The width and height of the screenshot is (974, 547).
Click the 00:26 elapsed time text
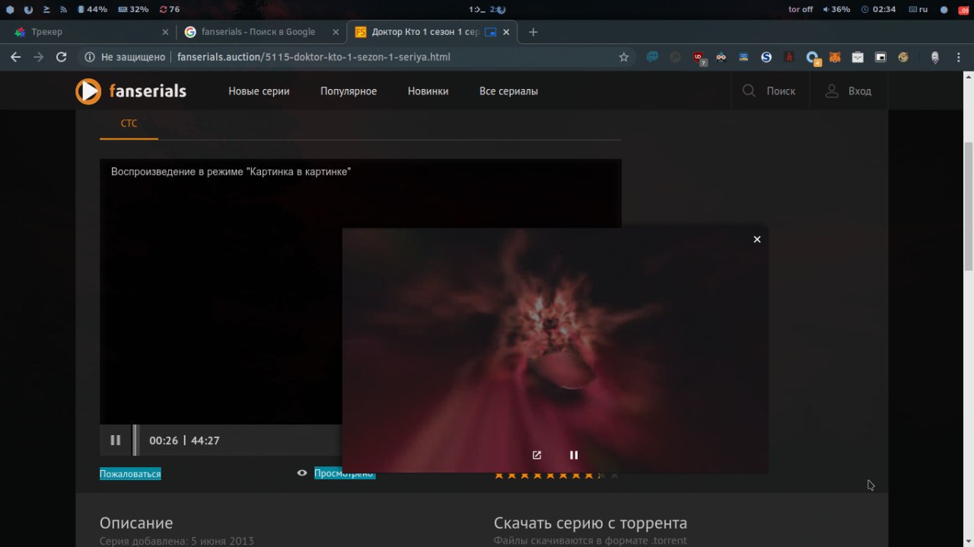[x=164, y=440]
